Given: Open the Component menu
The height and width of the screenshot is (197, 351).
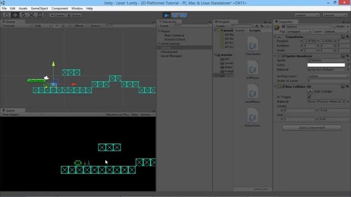Looking at the screenshot, I should 60,8.
